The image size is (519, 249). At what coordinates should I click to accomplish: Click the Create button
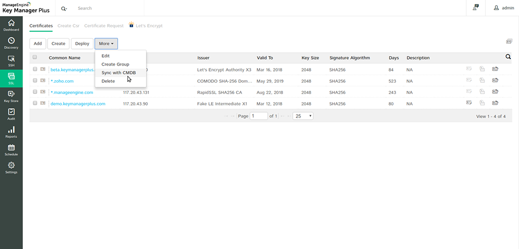58,44
